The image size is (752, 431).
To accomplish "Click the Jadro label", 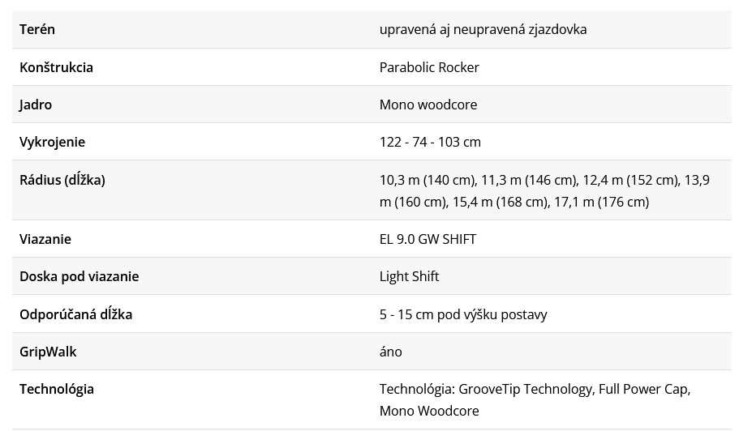I will tap(36, 105).
